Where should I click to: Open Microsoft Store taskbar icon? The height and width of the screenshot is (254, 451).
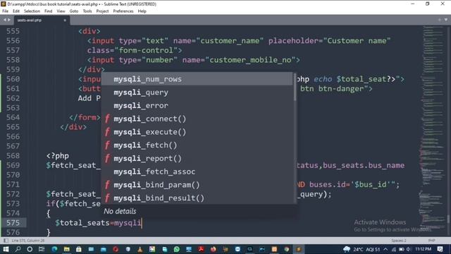pos(78,249)
